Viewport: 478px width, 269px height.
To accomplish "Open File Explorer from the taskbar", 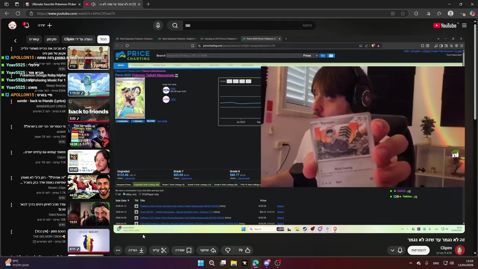I will coord(234,263).
